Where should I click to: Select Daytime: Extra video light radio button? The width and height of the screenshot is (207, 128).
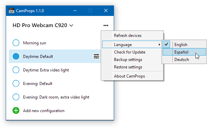(x=16, y=70)
